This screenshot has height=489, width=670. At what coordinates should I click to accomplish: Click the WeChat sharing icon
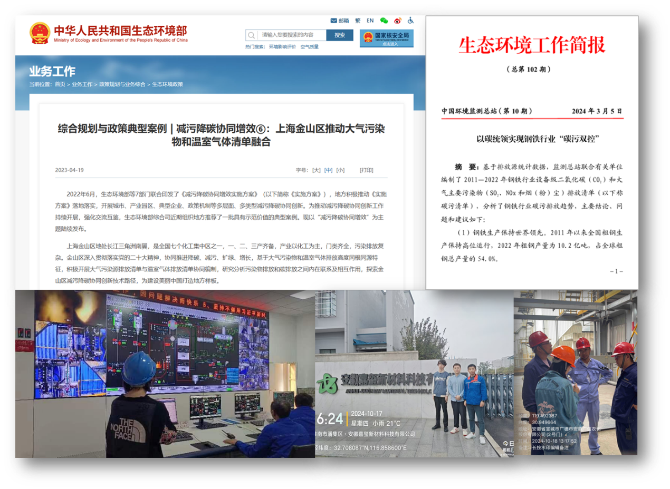(384, 21)
